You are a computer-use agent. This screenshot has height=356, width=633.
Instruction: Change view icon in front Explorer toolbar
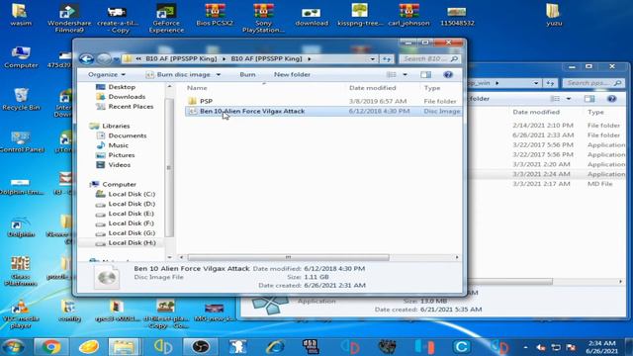(392, 75)
